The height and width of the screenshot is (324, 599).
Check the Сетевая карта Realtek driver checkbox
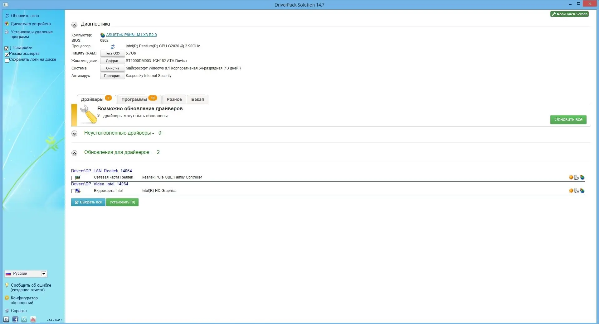pyautogui.click(x=73, y=178)
